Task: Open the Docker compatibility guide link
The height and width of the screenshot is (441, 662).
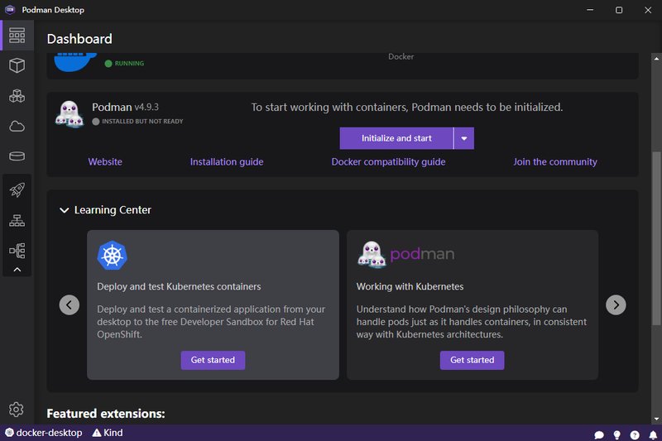Action: 388,162
